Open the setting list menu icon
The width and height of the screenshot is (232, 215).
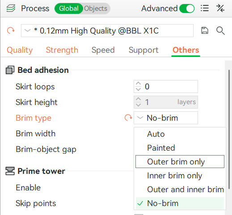[204, 8]
